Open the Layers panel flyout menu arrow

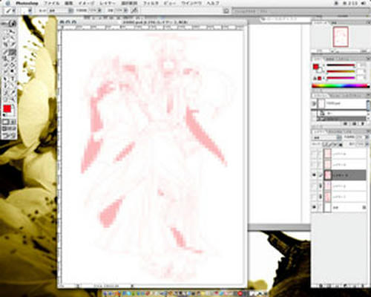click(x=368, y=131)
